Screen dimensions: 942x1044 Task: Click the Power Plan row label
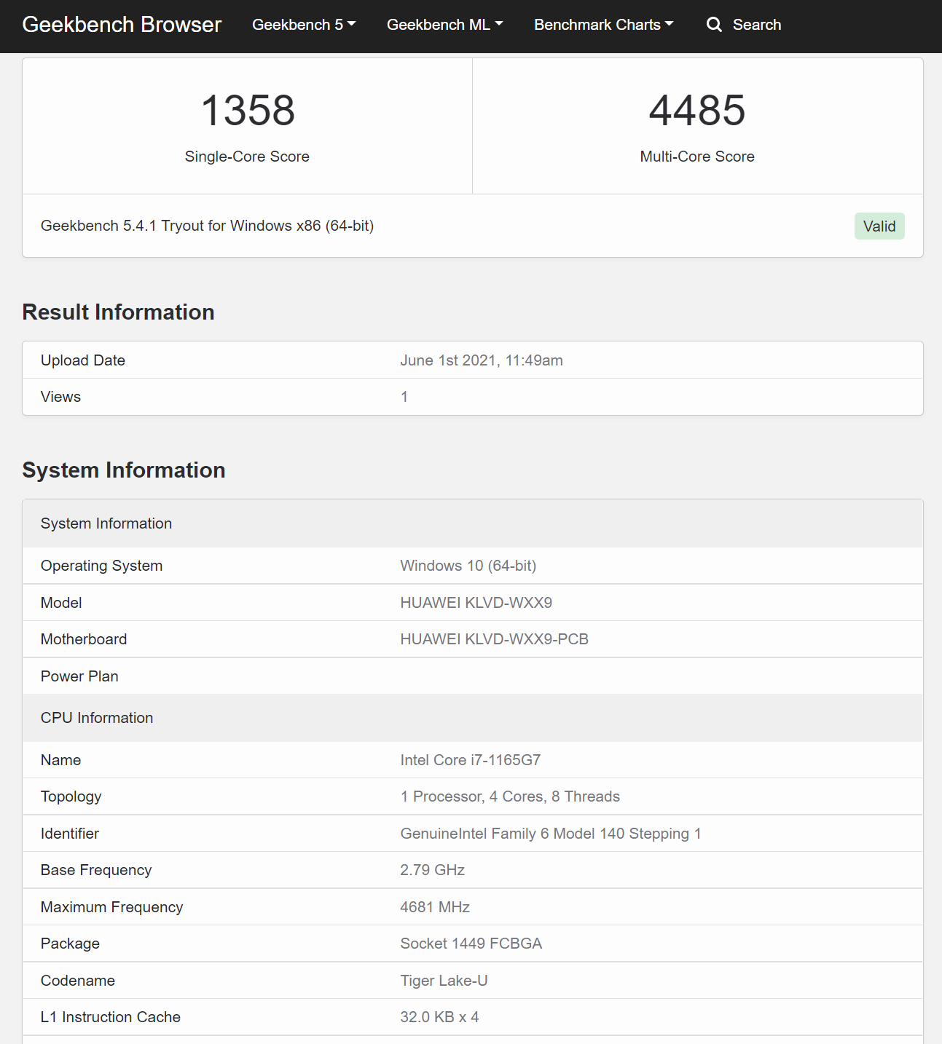click(79, 676)
